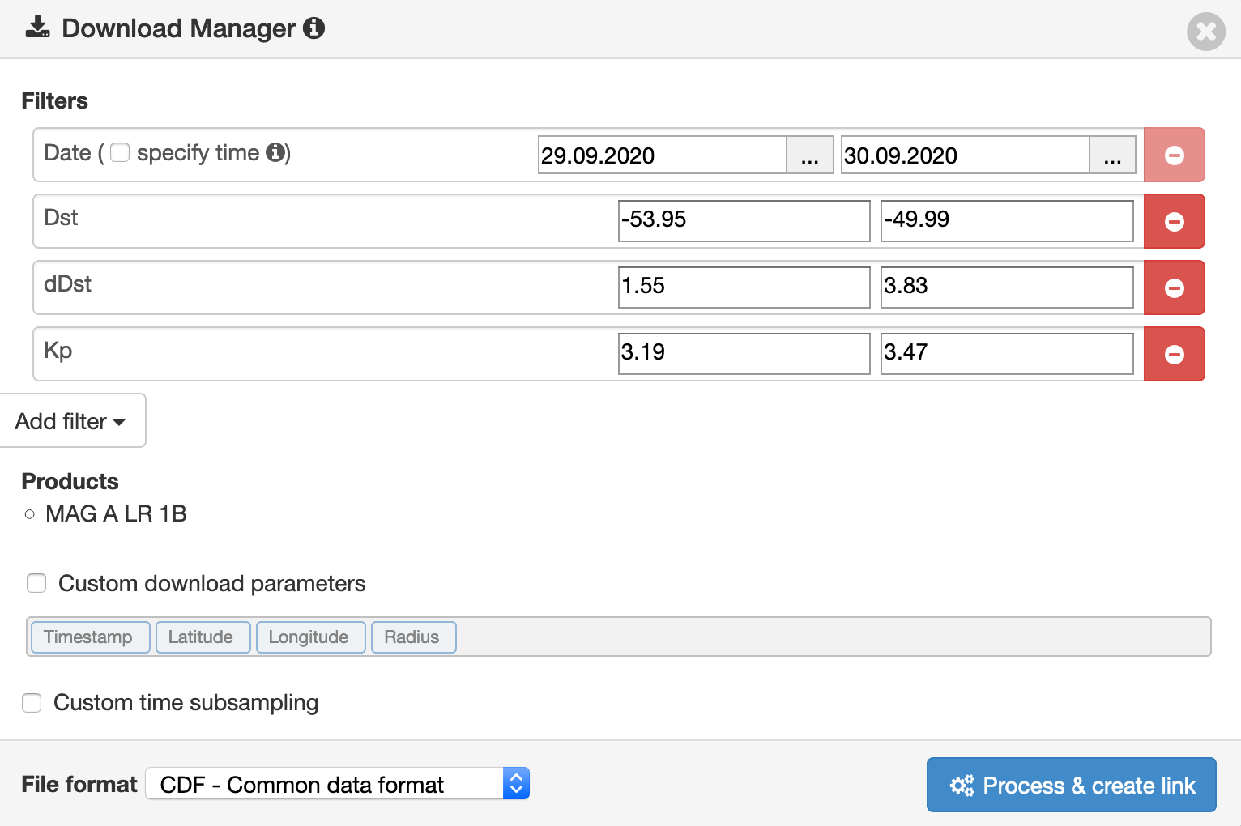Remove the dDst filter row
Viewport: 1241px width, 826px height.
[x=1174, y=287]
